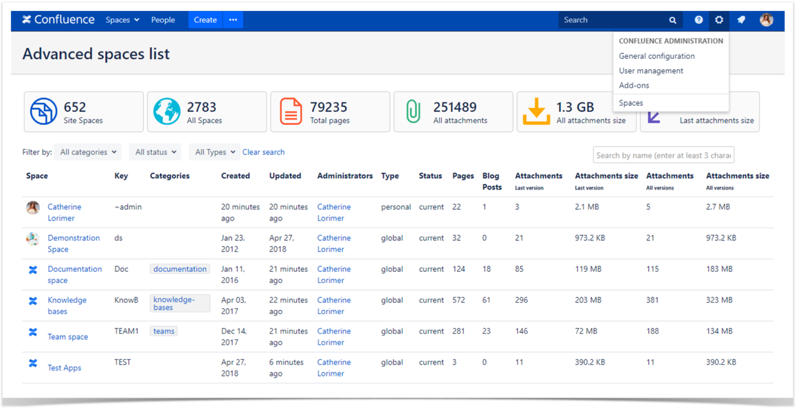Image resolution: width=799 pixels, height=410 pixels.
Task: Click the teams category label
Action: pos(164,331)
